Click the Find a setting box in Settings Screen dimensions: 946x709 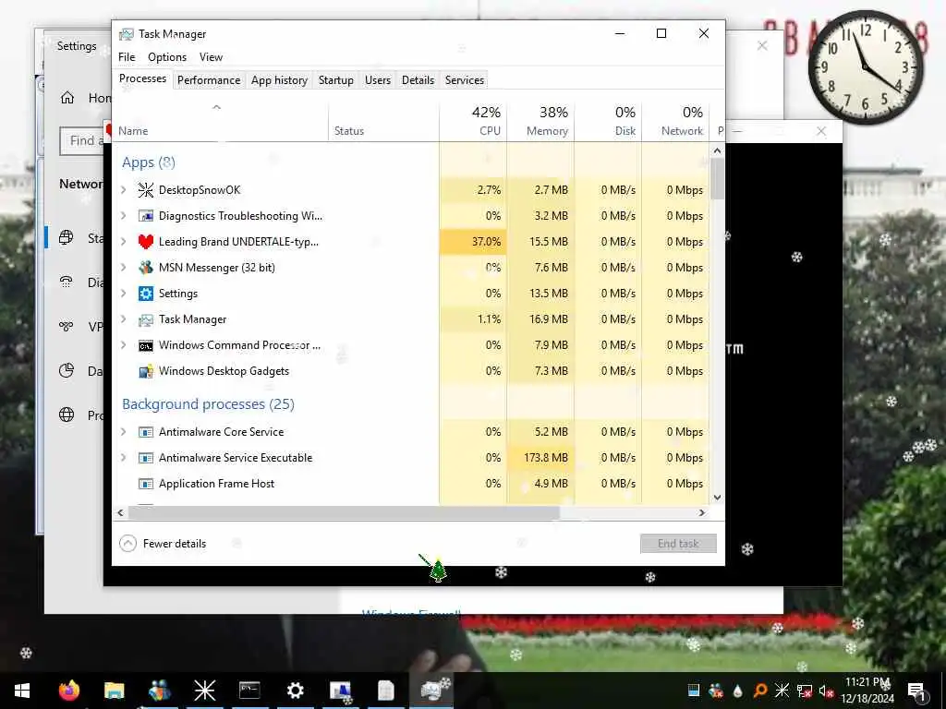[82, 141]
